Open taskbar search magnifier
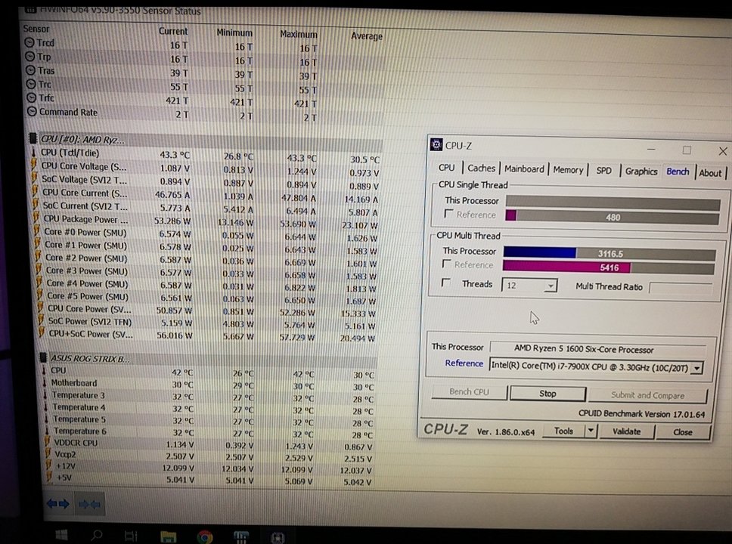 tap(97, 535)
